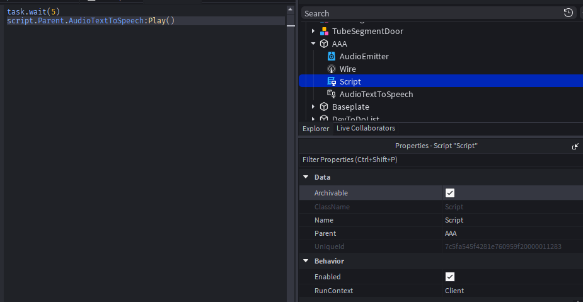Toggle the Archivable checkbox
Viewport: 583px width, 302px height.
[450, 193]
